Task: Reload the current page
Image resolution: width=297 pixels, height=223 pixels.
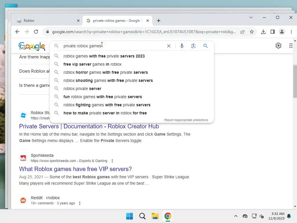Action: 36,32
